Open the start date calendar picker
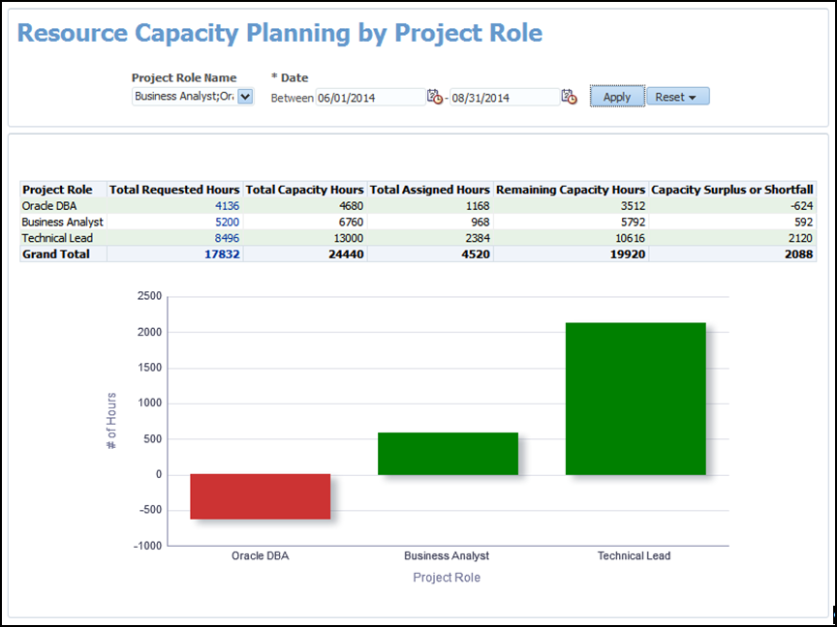 point(435,97)
